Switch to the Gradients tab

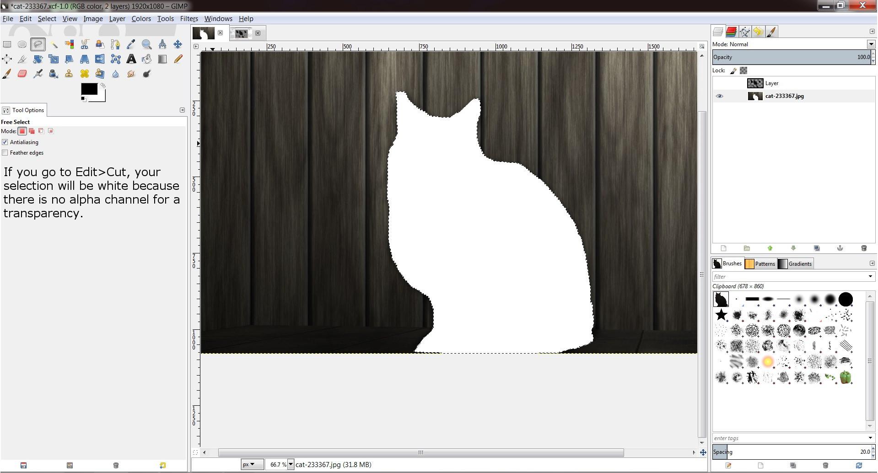coord(795,264)
